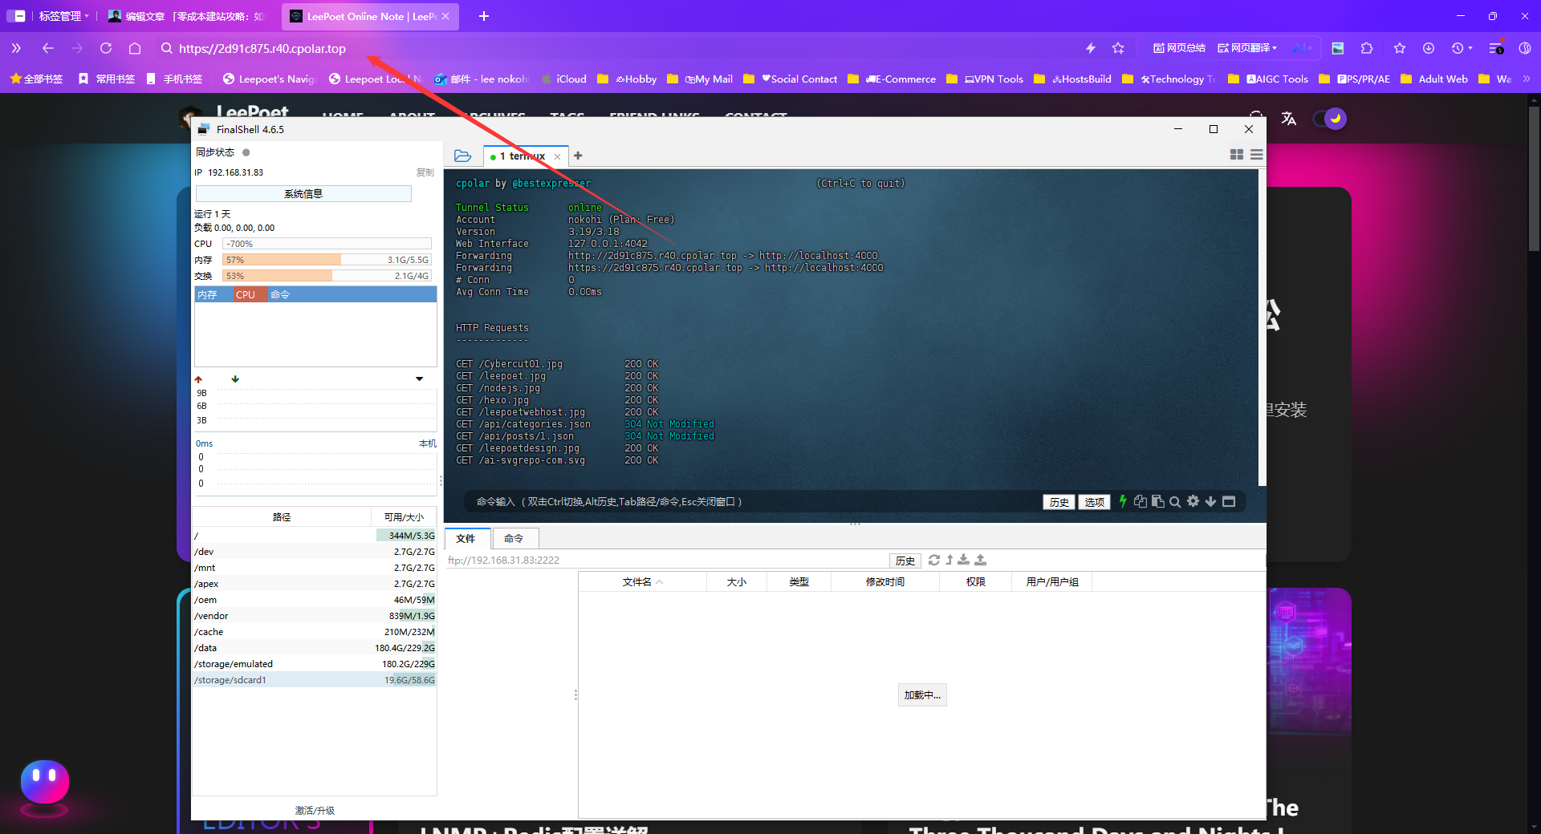The image size is (1541, 834).
Task: Expand the browser history dropdown arrow
Action: [x=1470, y=48]
